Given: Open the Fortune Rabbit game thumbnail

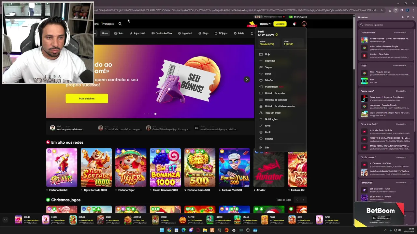Looking at the screenshot, I should [x=62, y=168].
